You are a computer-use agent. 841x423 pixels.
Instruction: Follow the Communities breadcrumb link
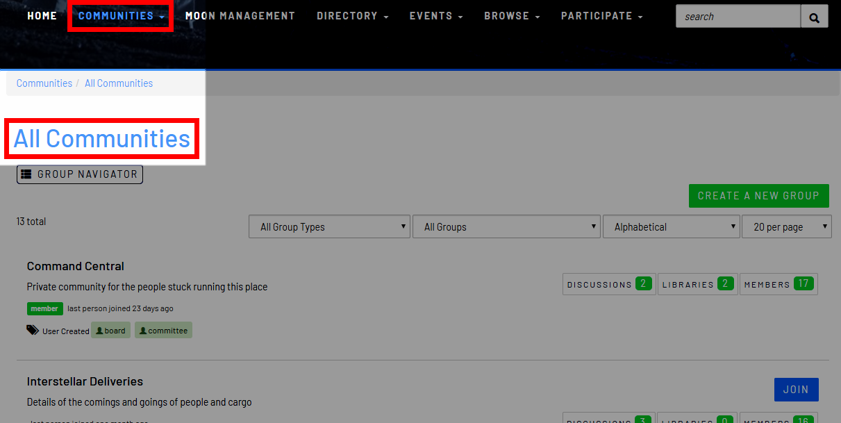[x=44, y=83]
